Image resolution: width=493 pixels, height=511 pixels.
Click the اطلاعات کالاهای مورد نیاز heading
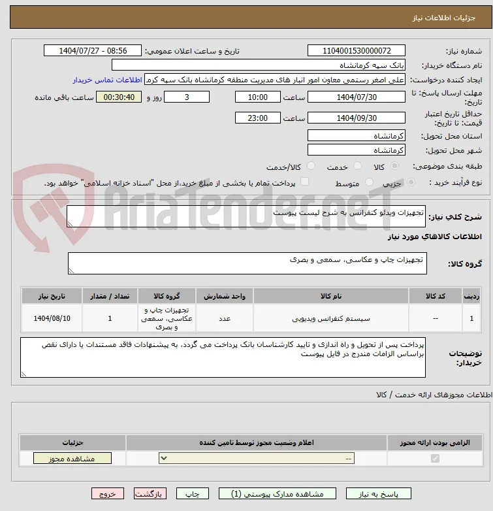tap(434, 237)
